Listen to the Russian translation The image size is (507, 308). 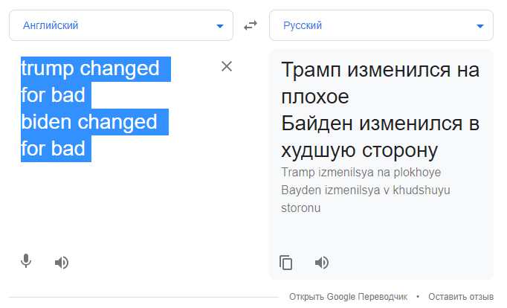(x=322, y=262)
